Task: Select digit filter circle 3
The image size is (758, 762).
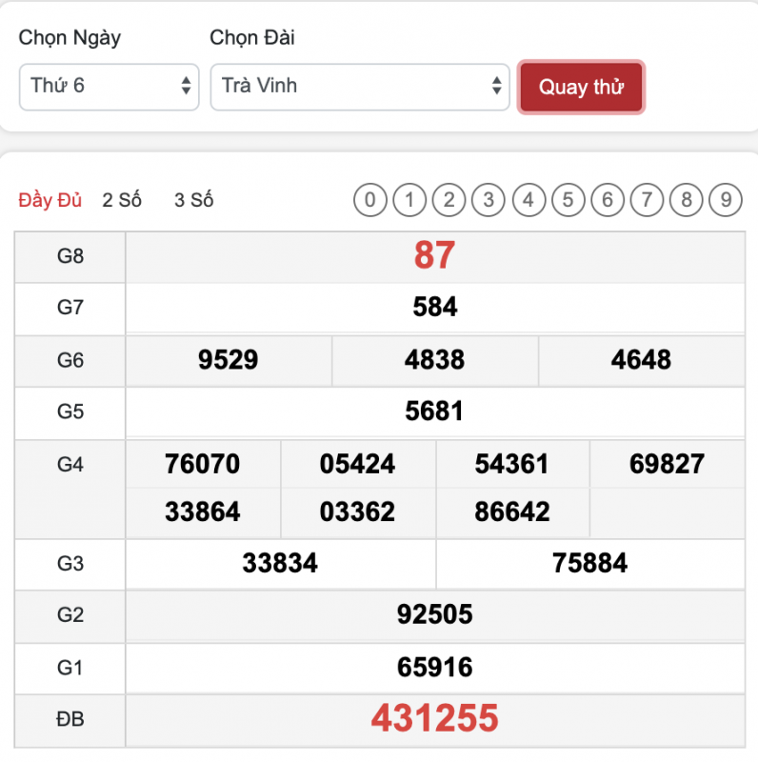Action: [489, 200]
